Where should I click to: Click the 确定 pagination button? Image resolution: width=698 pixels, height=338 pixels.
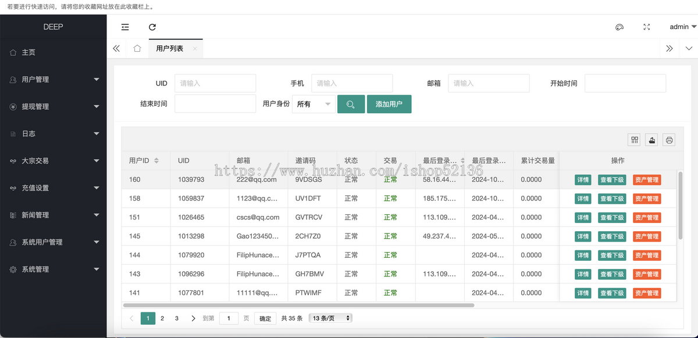265,318
